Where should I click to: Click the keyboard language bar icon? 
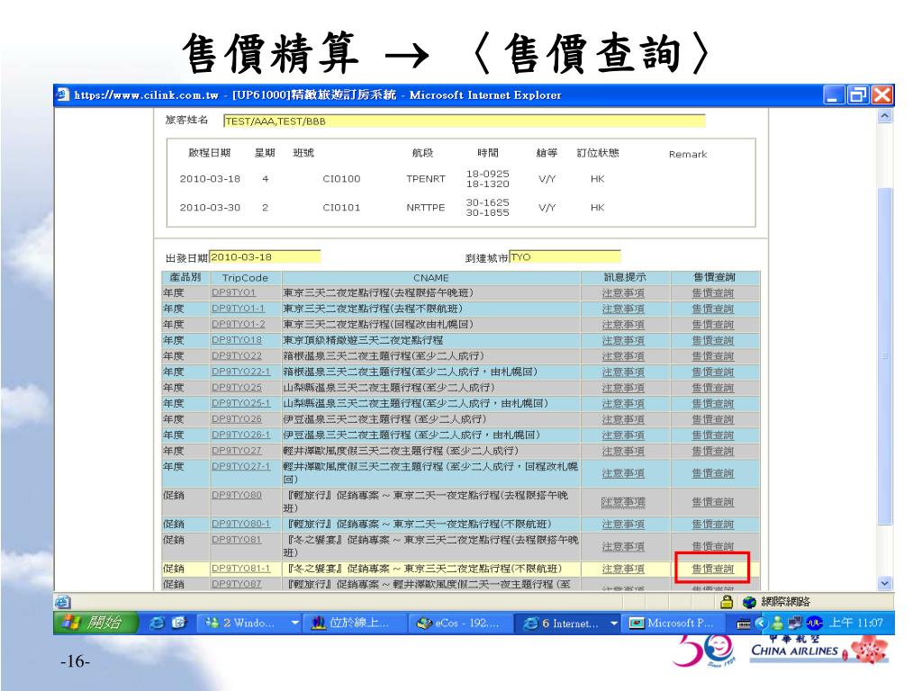(x=743, y=624)
